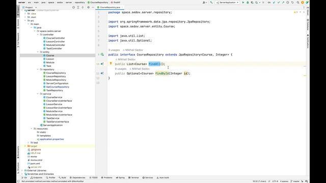This screenshot has width=326, height=183.
Task: Expand the test folder
Action: (29, 142)
